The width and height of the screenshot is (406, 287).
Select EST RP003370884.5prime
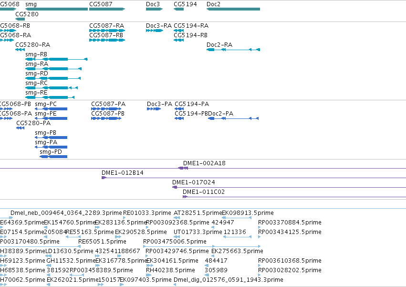(260, 227)
